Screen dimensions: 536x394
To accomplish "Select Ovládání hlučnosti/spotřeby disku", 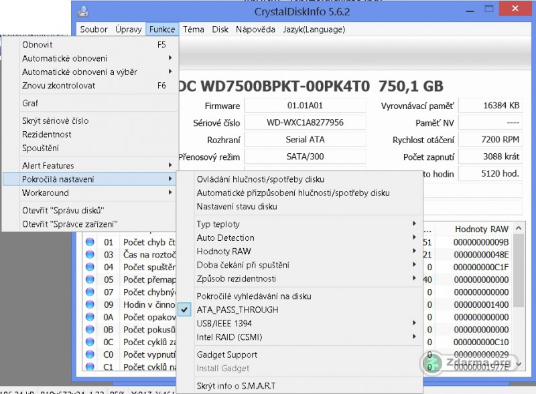I will click(299, 179).
